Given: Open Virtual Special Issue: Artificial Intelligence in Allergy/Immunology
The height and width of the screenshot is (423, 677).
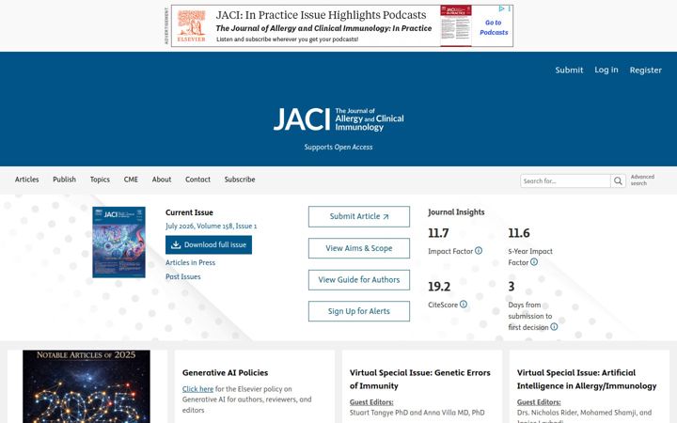Looking at the screenshot, I should click(587, 379).
